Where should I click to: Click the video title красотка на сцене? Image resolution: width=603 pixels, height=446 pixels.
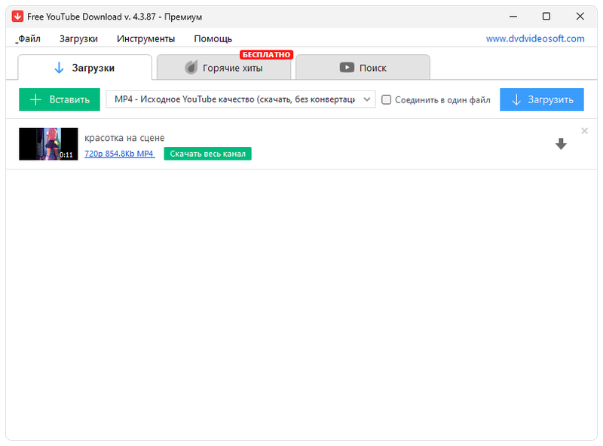click(124, 138)
